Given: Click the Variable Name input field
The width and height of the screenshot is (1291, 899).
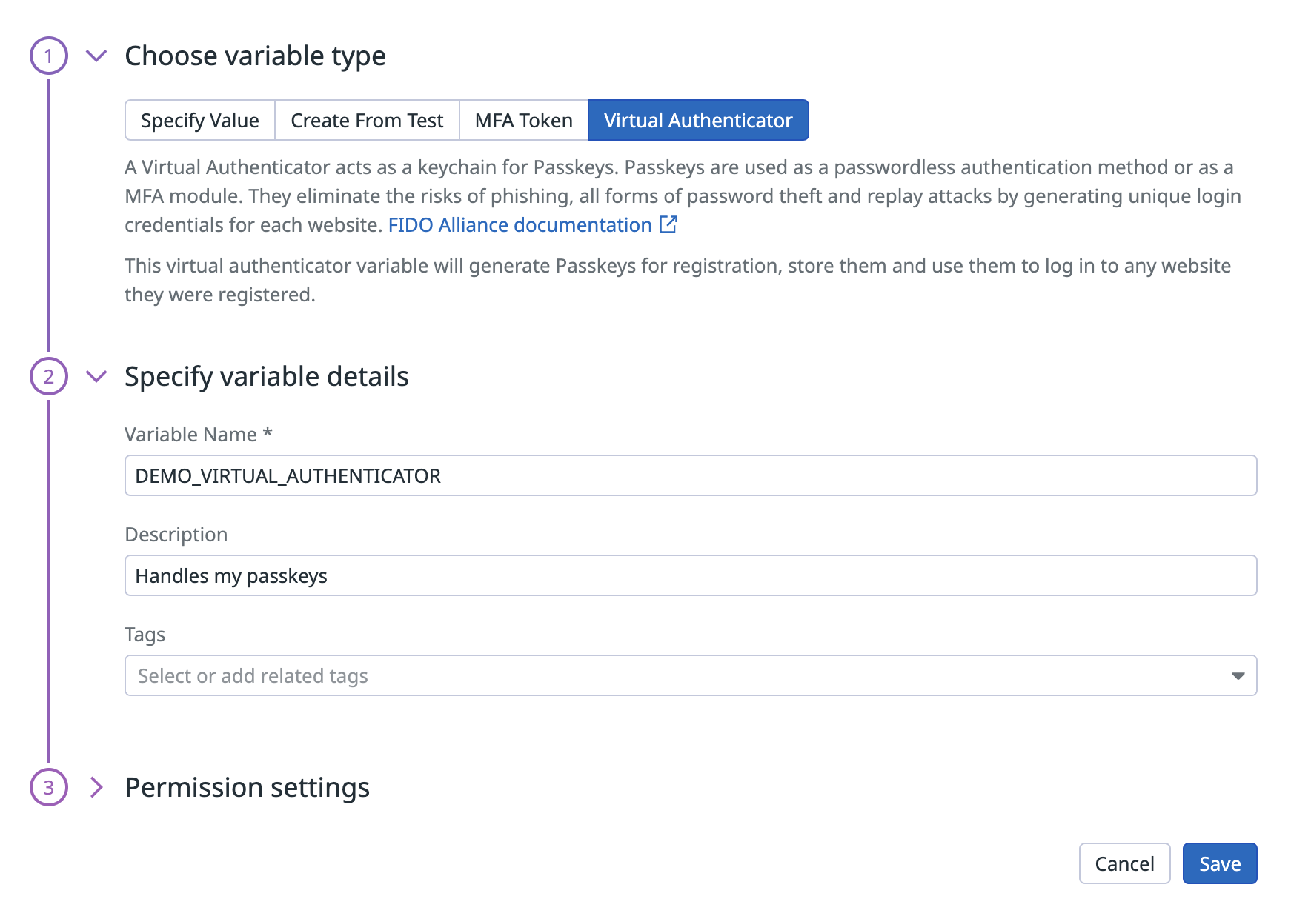Looking at the screenshot, I should [690, 475].
